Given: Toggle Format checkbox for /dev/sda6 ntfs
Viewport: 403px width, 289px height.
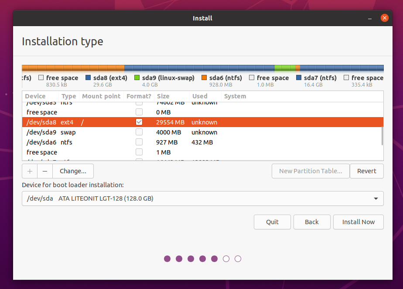Looking at the screenshot, I should [x=139, y=142].
